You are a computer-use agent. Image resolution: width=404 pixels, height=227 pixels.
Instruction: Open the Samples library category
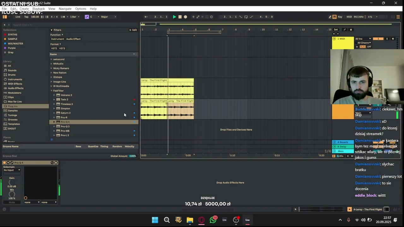click(13, 110)
